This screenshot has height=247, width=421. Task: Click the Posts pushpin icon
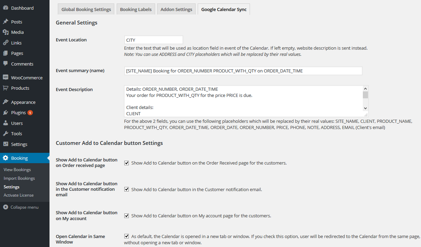(6, 22)
